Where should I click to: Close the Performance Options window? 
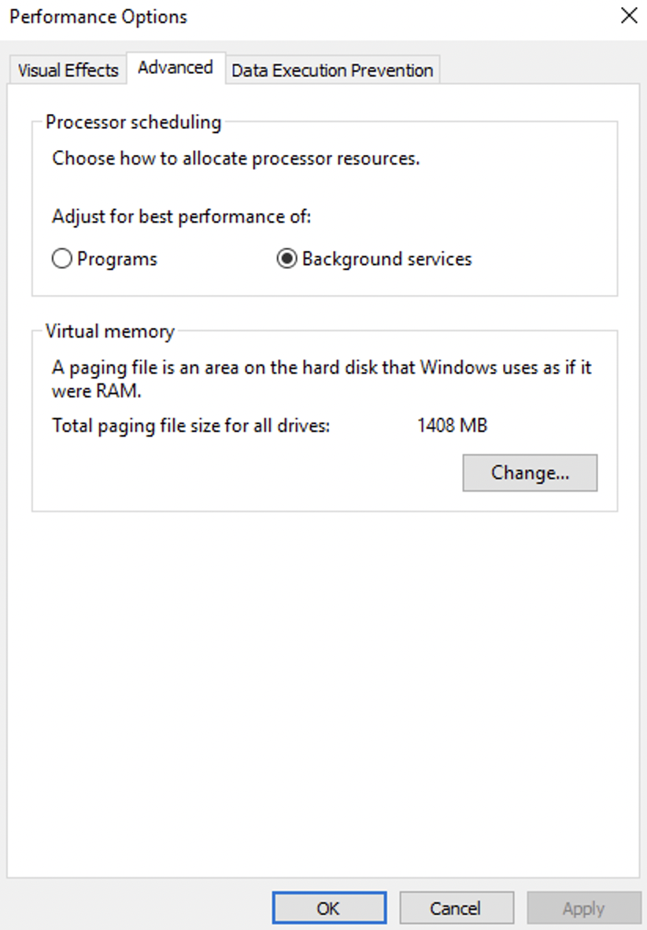coord(629,16)
